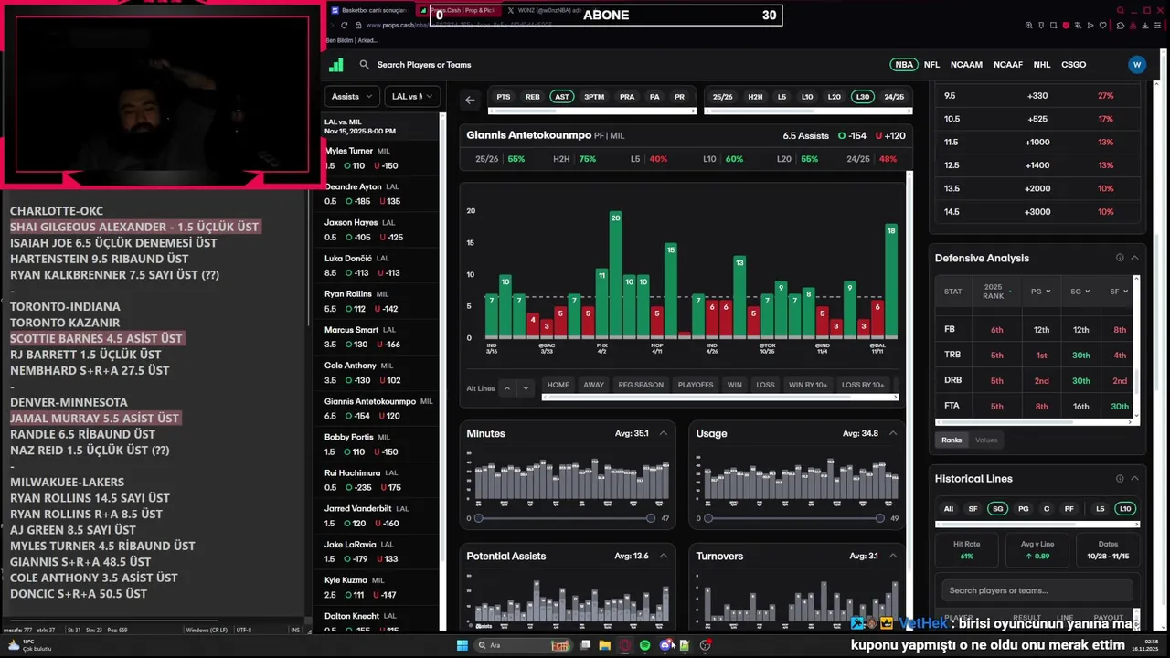Collapse the Turnovers chart panel
The height and width of the screenshot is (658, 1170).
(x=893, y=556)
